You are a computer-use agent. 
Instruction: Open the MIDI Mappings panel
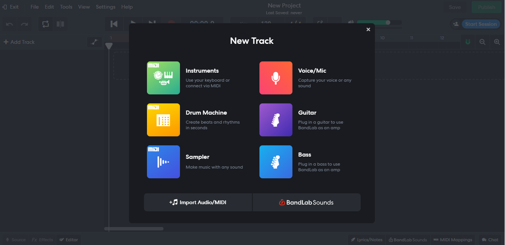[x=453, y=240]
